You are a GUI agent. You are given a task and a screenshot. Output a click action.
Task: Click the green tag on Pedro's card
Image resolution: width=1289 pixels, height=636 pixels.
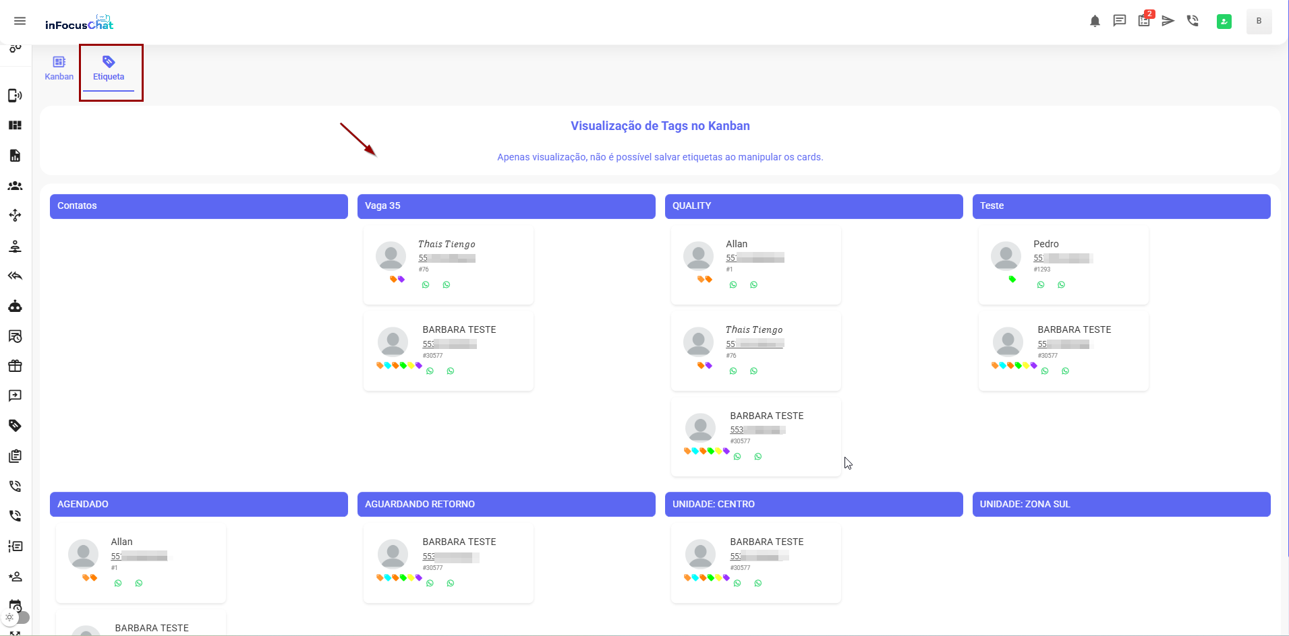[x=1012, y=279]
